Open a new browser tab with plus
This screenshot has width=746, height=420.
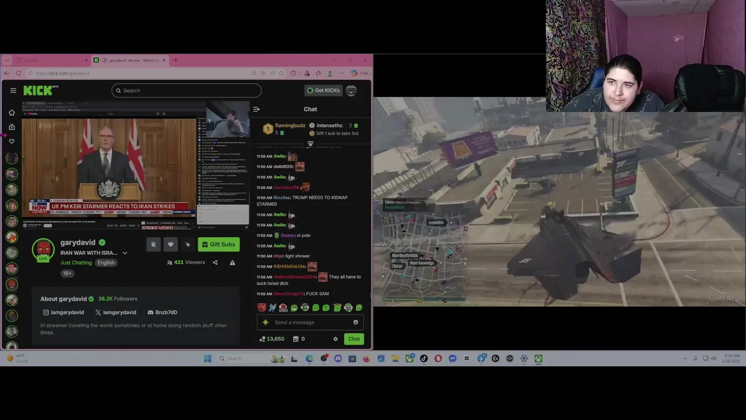(x=175, y=60)
